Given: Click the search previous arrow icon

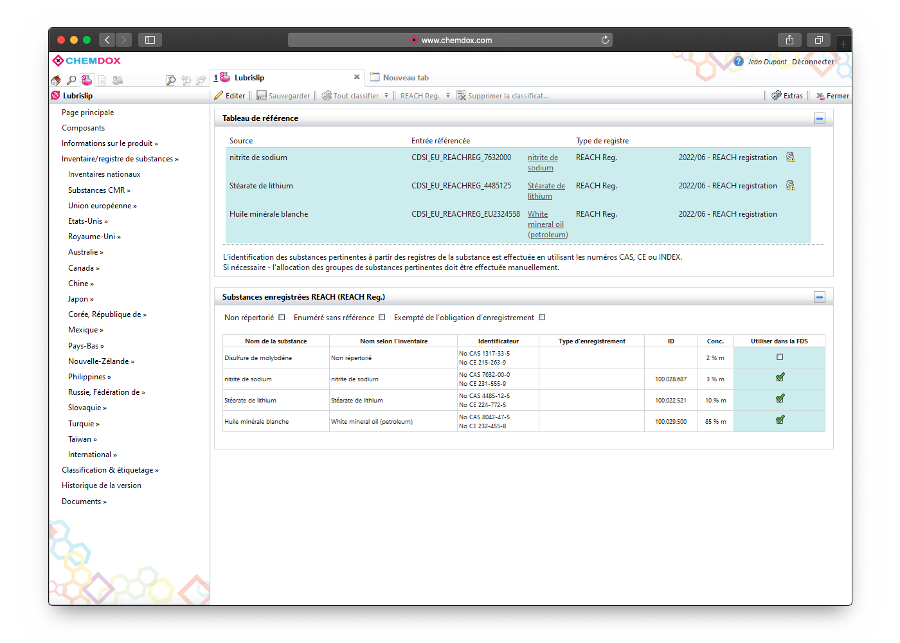Looking at the screenshot, I should (186, 80).
